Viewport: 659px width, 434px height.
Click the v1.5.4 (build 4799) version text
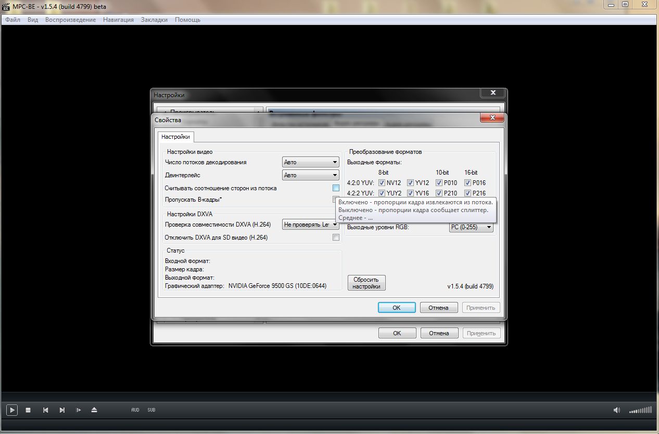471,286
